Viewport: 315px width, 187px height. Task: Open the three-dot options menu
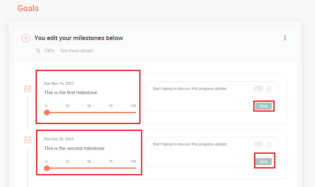coord(285,38)
